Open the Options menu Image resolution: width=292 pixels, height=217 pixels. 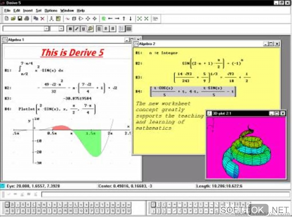pos(51,11)
